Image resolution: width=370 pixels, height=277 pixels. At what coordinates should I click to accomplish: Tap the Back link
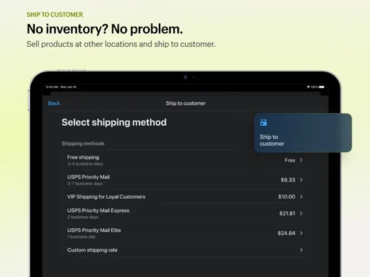pyautogui.click(x=54, y=103)
